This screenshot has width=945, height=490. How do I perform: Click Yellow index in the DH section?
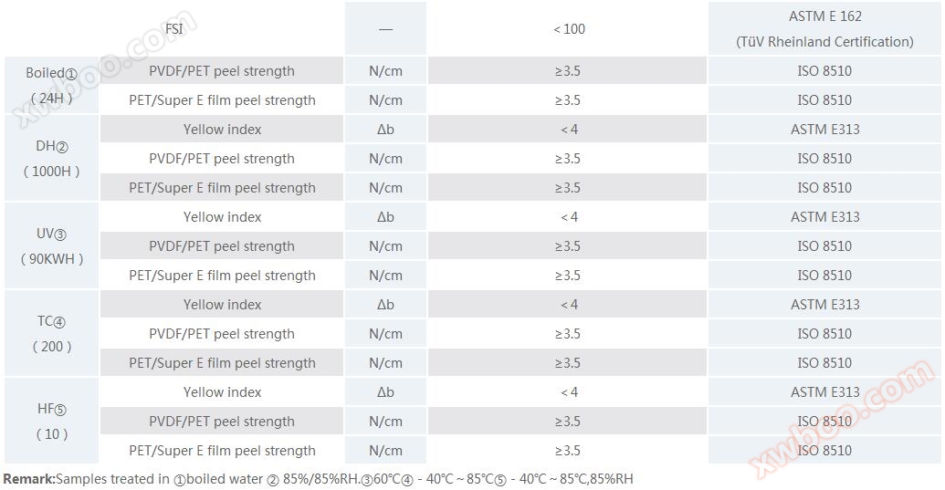(x=222, y=130)
